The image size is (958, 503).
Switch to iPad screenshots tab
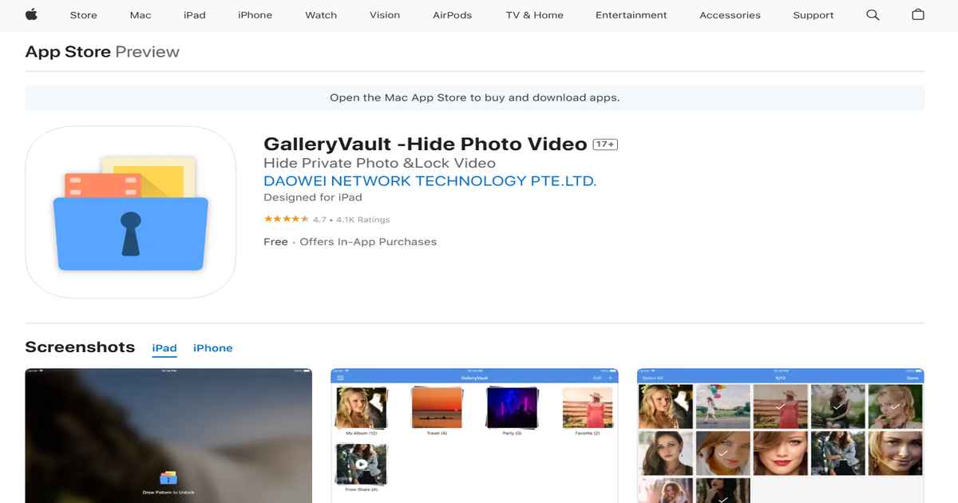[164, 348]
